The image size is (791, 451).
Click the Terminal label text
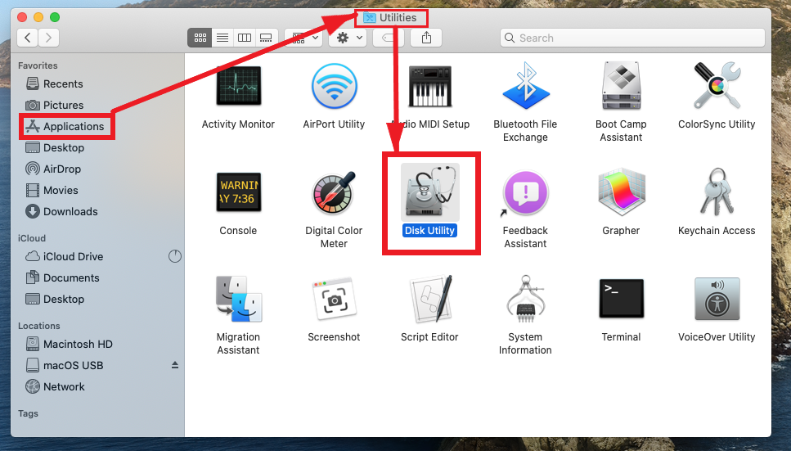[x=621, y=337]
